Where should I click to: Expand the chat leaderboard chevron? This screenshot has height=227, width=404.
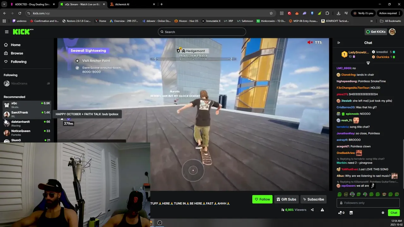pos(368,63)
